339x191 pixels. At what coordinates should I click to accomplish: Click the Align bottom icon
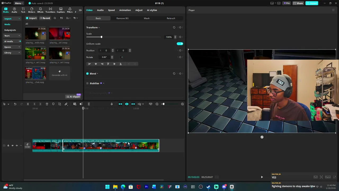coord(121,64)
